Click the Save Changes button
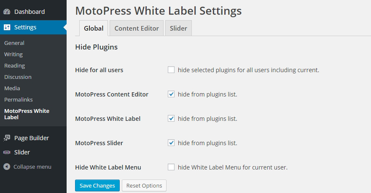Image resolution: width=371 pixels, height=193 pixels. point(97,185)
